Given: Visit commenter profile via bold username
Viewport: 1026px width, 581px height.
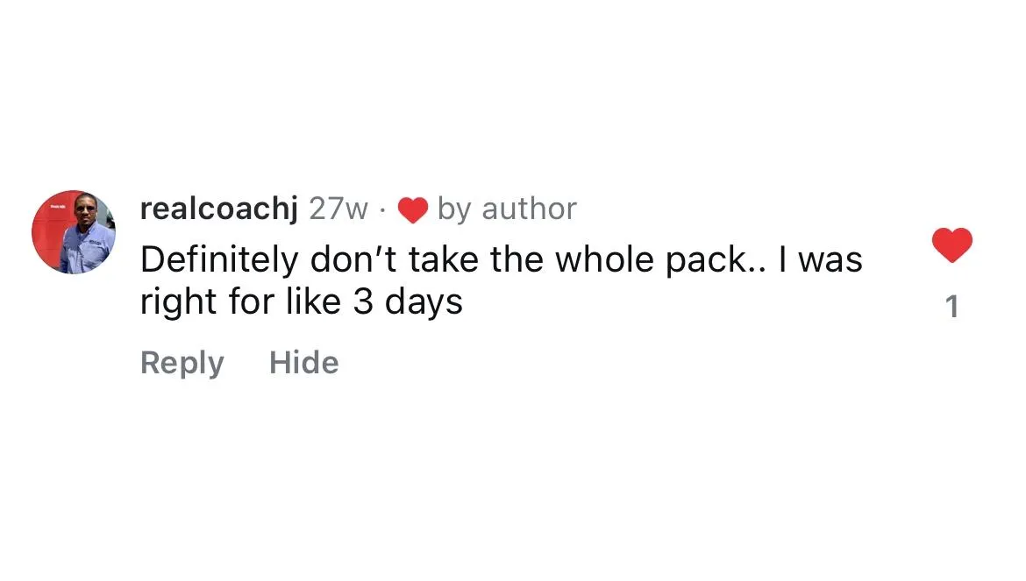Looking at the screenshot, I should (x=219, y=209).
